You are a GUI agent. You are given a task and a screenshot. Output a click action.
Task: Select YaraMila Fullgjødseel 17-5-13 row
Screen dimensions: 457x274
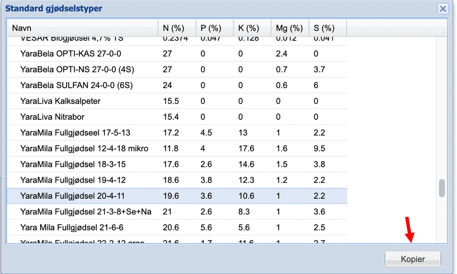pyautogui.click(x=177, y=133)
